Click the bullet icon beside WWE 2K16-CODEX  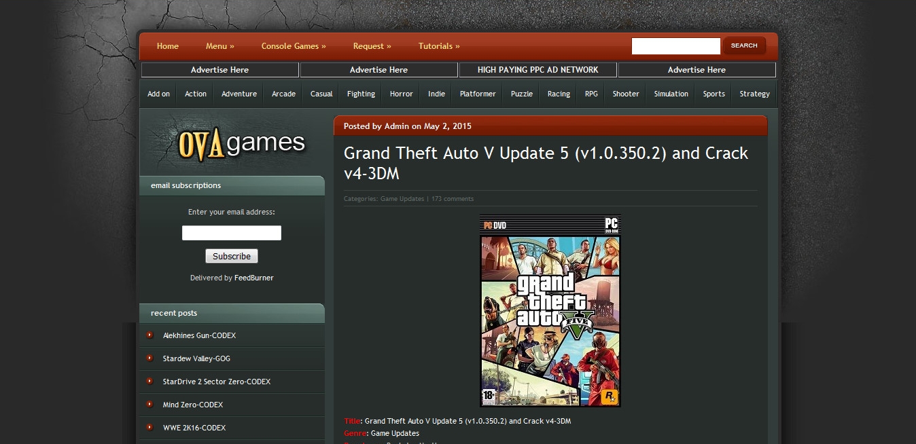click(x=150, y=428)
